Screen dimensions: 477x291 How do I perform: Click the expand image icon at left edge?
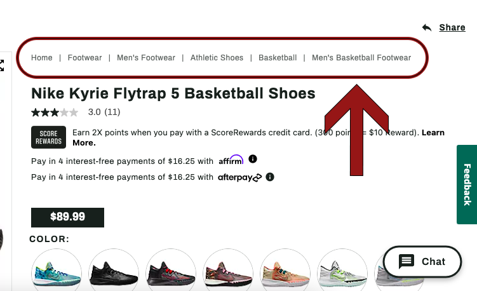point(2,65)
